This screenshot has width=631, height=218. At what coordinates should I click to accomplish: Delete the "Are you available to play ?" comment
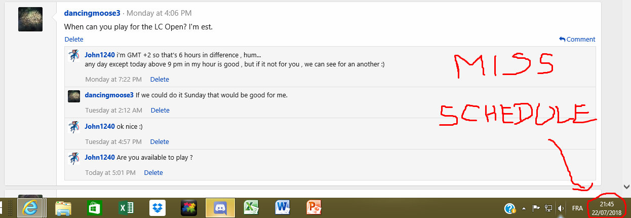[153, 172]
